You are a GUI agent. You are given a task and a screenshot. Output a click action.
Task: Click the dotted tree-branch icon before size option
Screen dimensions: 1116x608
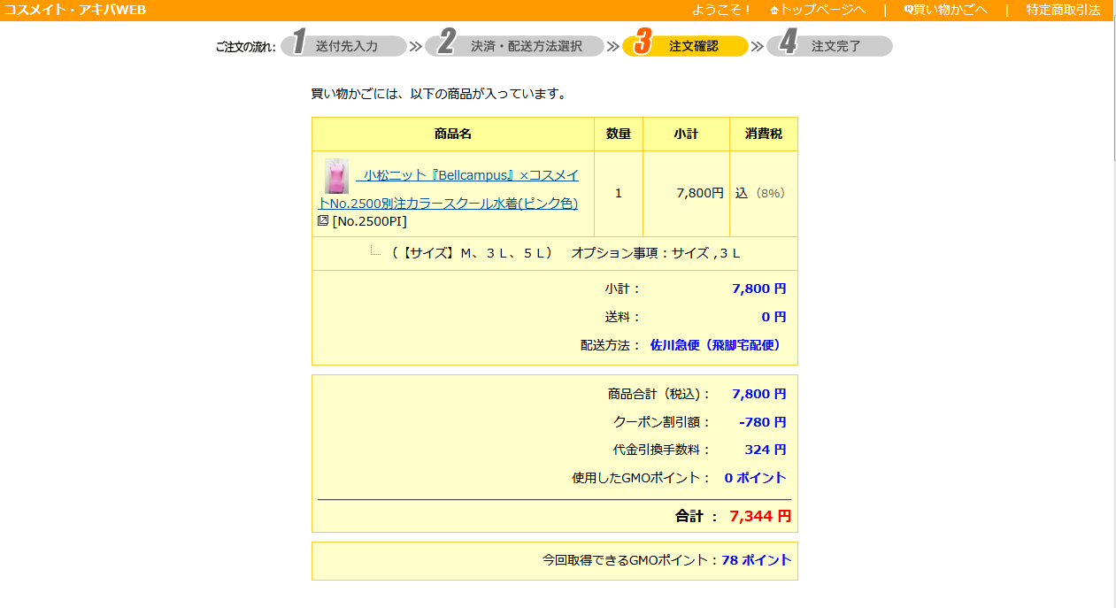(375, 251)
